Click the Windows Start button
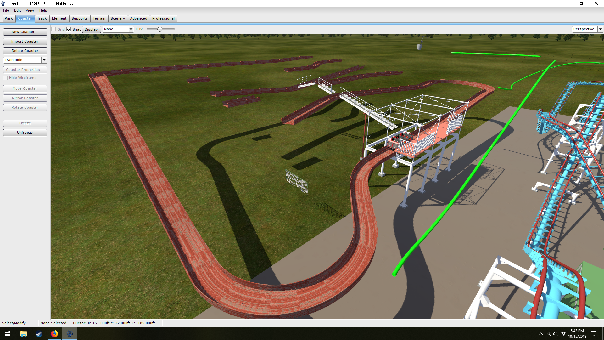The width and height of the screenshot is (604, 340). 8,334
